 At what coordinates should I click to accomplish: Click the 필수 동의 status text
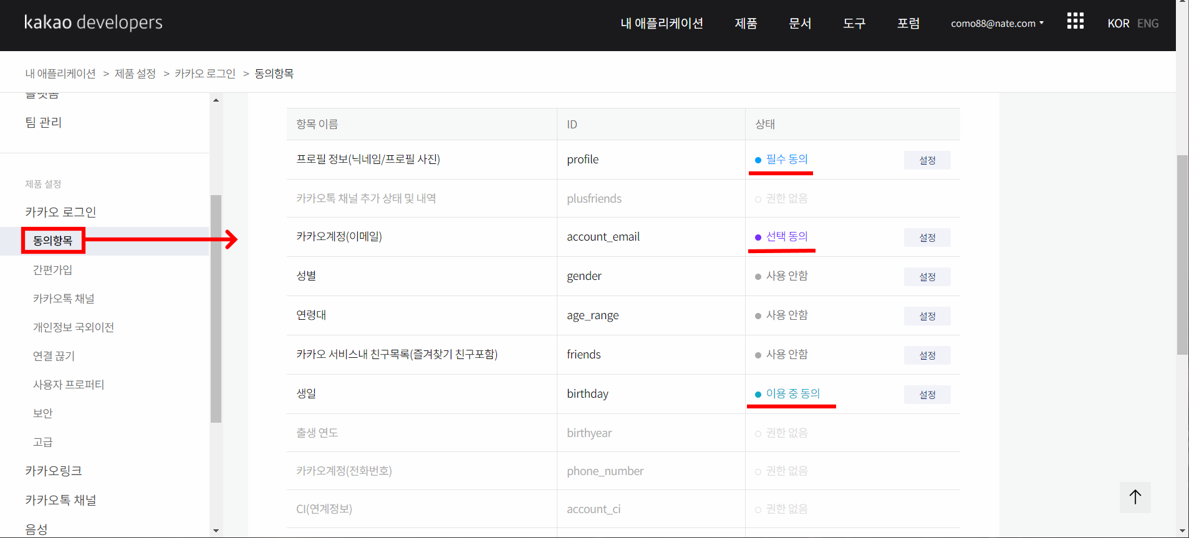[787, 159]
